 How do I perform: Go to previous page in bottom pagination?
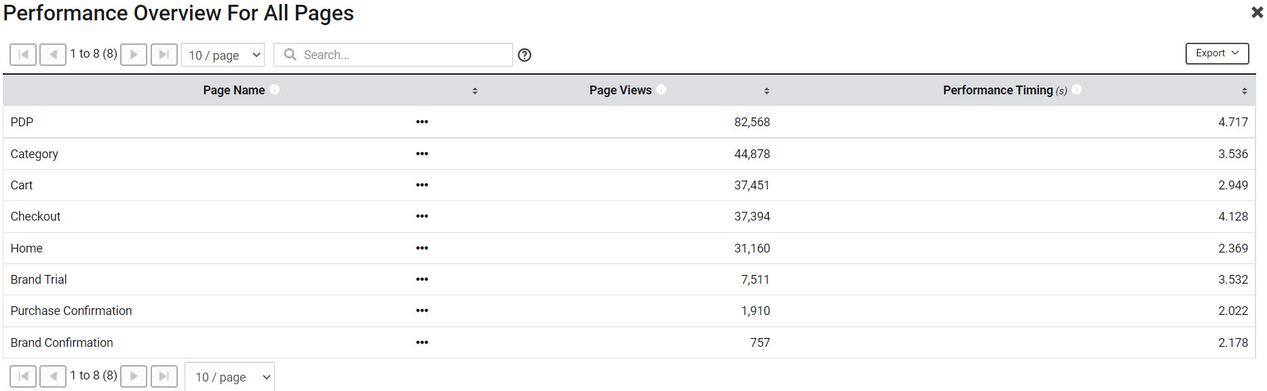click(53, 376)
